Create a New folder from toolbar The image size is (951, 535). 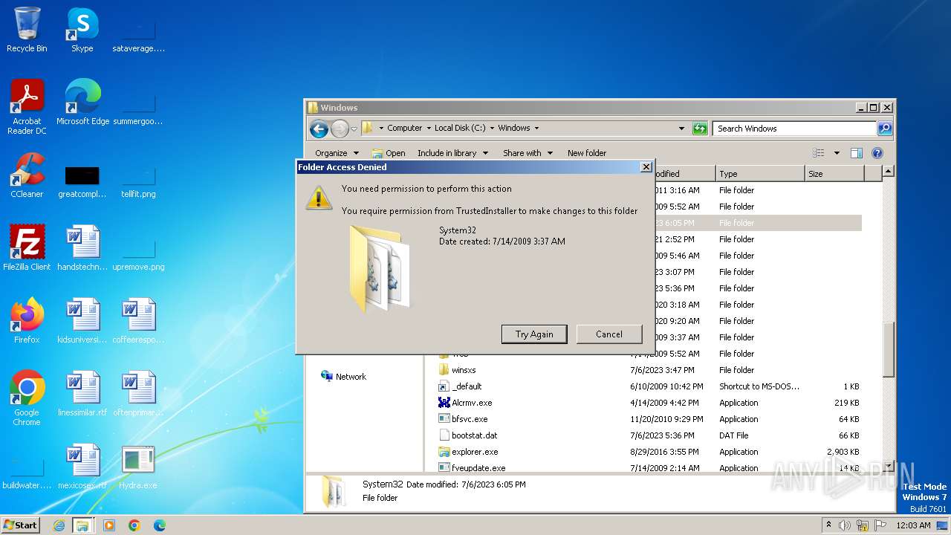coord(587,153)
